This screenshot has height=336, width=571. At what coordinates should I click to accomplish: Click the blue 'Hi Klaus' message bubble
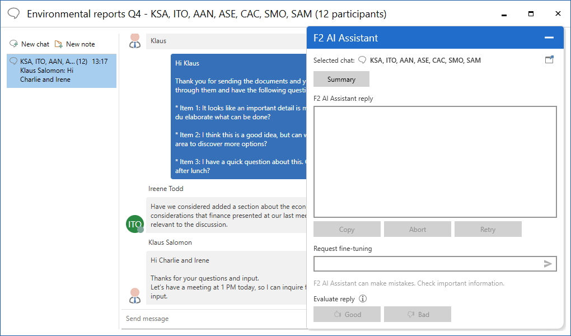click(x=239, y=116)
